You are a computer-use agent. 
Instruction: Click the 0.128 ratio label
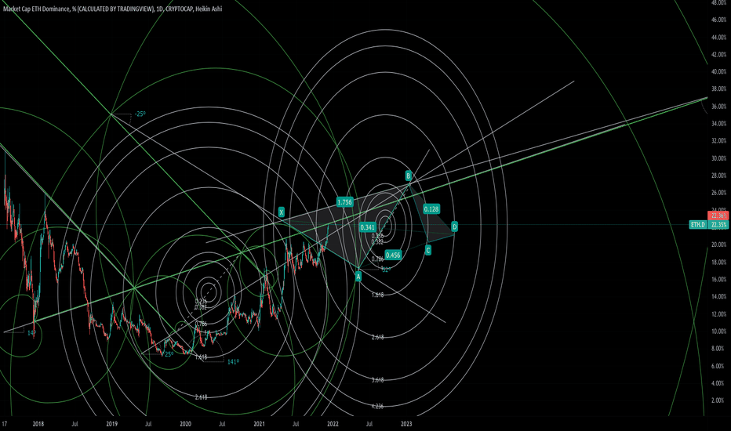(431, 209)
